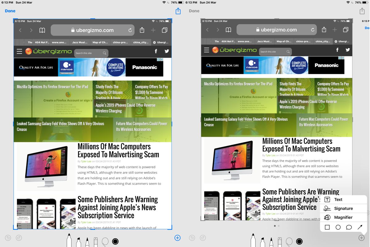
Task: Grab the left edge midpoint crop handle, left panel
Action: pyautogui.click(x=14, y=124)
